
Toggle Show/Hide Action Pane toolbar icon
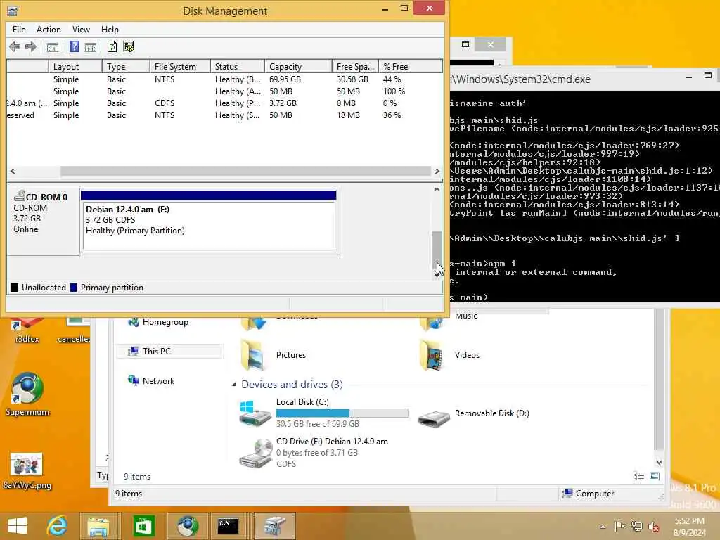tap(91, 46)
